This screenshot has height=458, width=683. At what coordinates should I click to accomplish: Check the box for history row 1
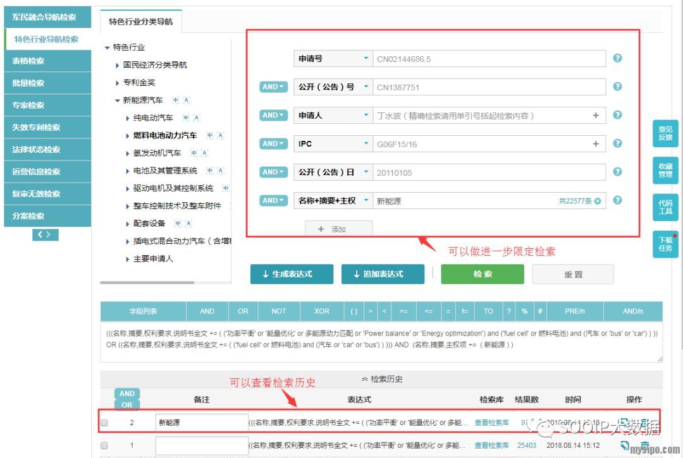104,445
